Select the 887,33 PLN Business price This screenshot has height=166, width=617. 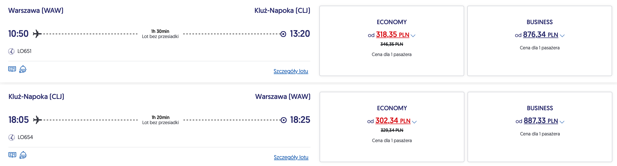click(x=541, y=121)
